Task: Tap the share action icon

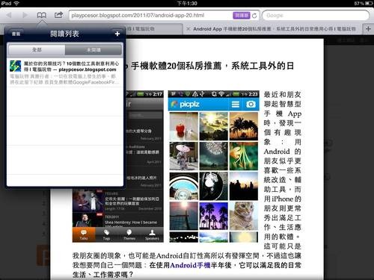Action: pos(58,15)
